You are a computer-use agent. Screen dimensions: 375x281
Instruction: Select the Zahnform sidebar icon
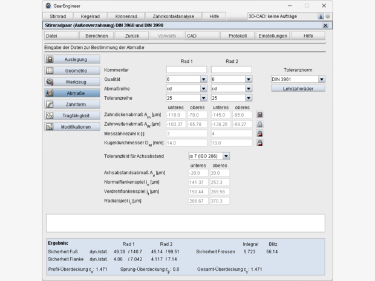point(50,105)
